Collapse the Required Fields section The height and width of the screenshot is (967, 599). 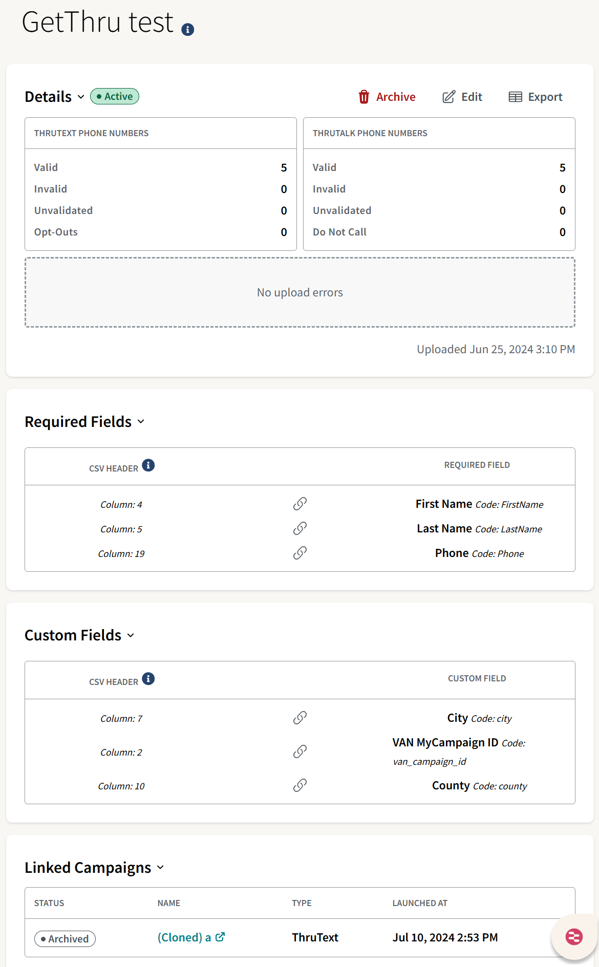[141, 422]
